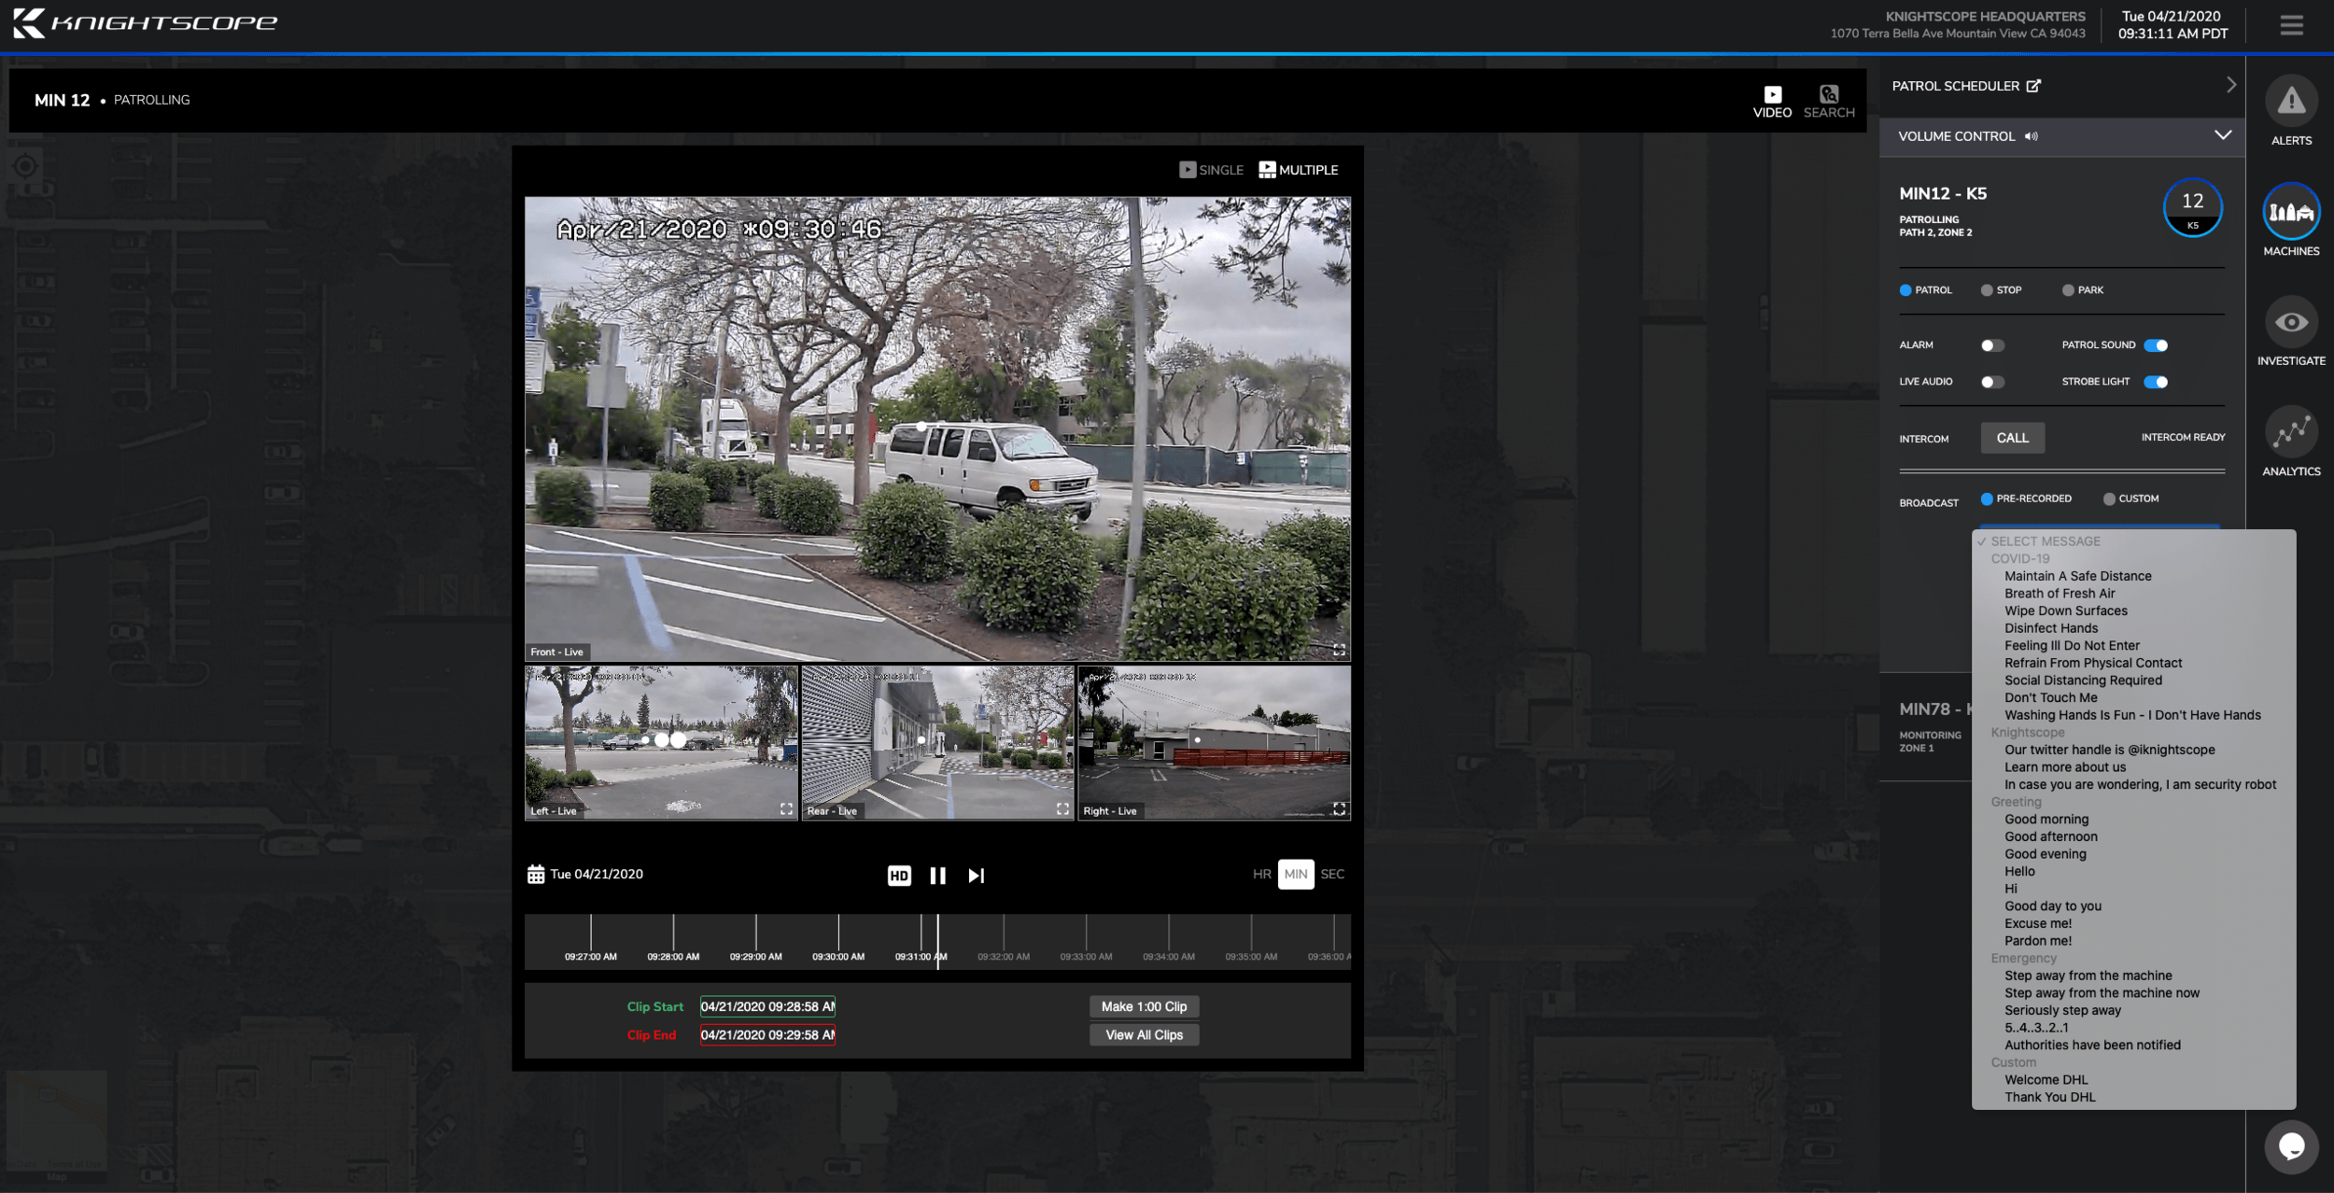Select the Stop mode radio button
Image resolution: width=2334 pixels, height=1193 pixels.
click(1987, 290)
